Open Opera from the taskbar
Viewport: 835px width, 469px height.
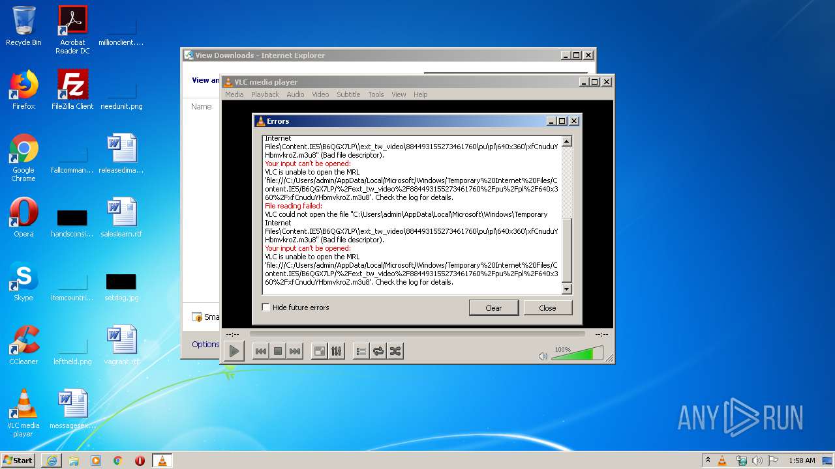[140, 461]
